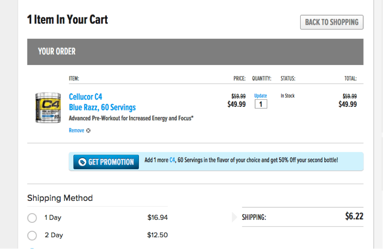Open the C4 link in promotion banner
This screenshot has width=383, height=249.
point(172,160)
